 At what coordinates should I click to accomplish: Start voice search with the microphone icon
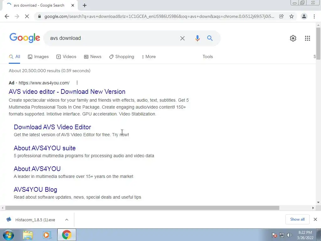[x=197, y=38]
